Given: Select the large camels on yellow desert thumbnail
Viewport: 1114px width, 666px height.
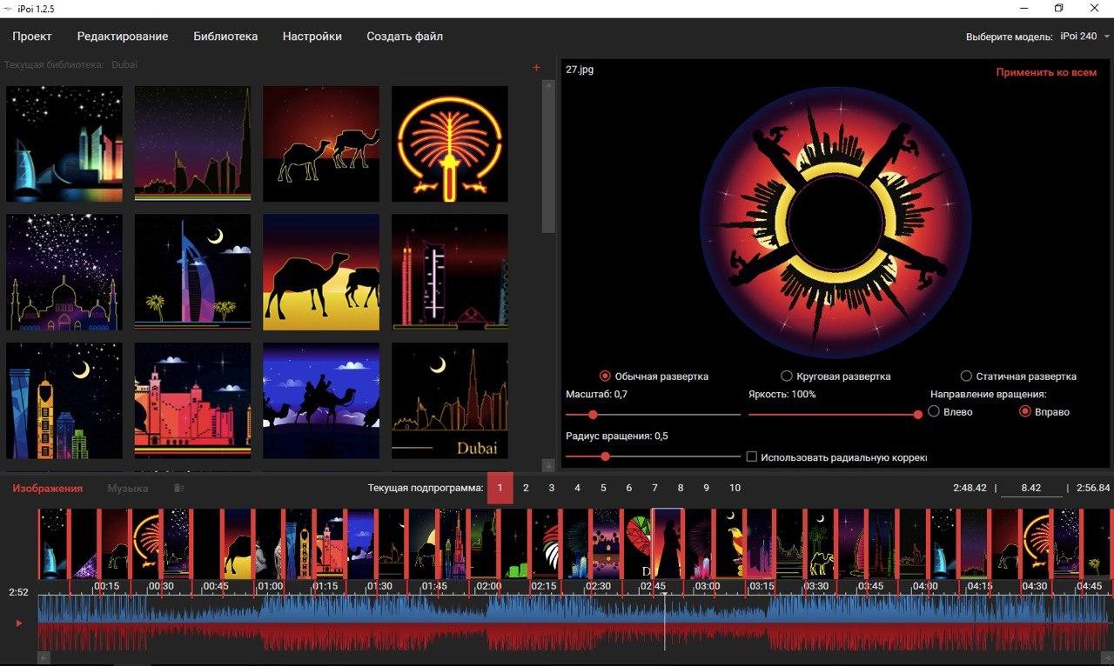Looking at the screenshot, I should tap(321, 272).
